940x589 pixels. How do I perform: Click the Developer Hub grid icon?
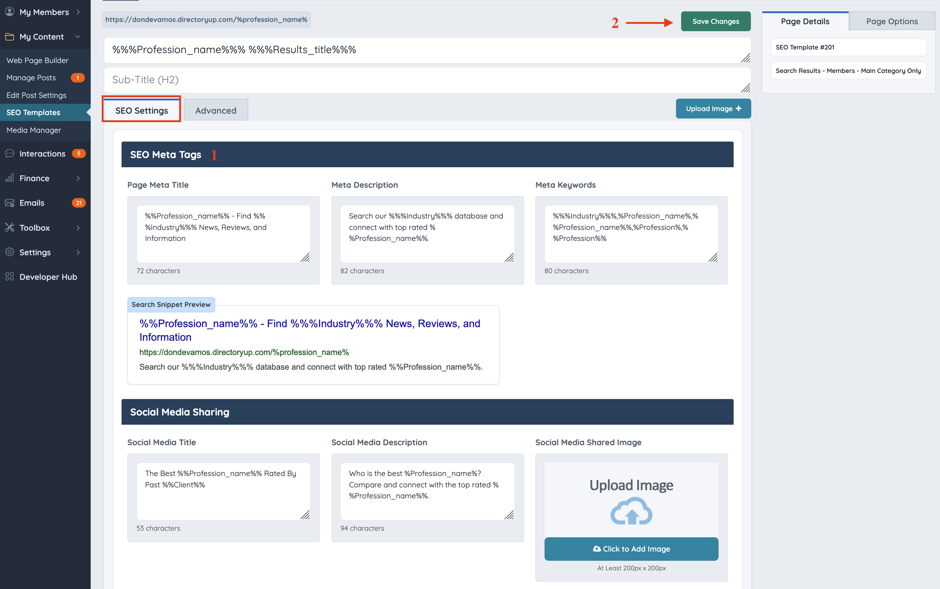click(x=9, y=277)
